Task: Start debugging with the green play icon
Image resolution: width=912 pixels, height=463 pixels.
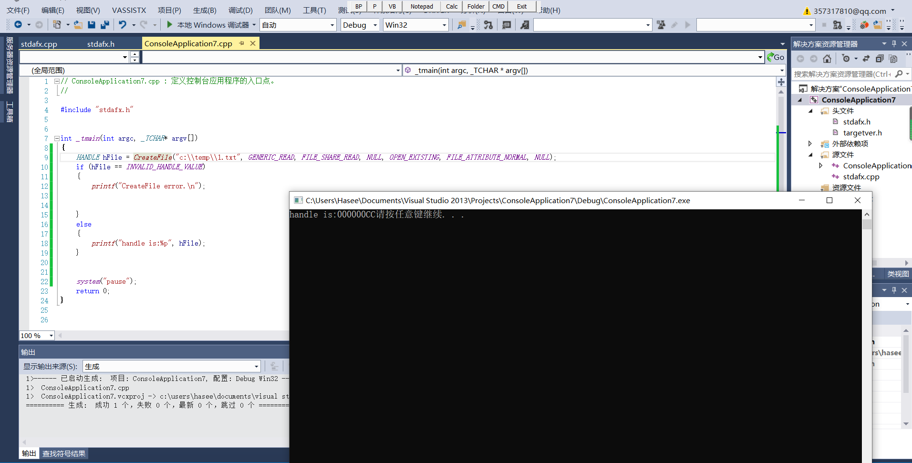Action: pyautogui.click(x=169, y=25)
